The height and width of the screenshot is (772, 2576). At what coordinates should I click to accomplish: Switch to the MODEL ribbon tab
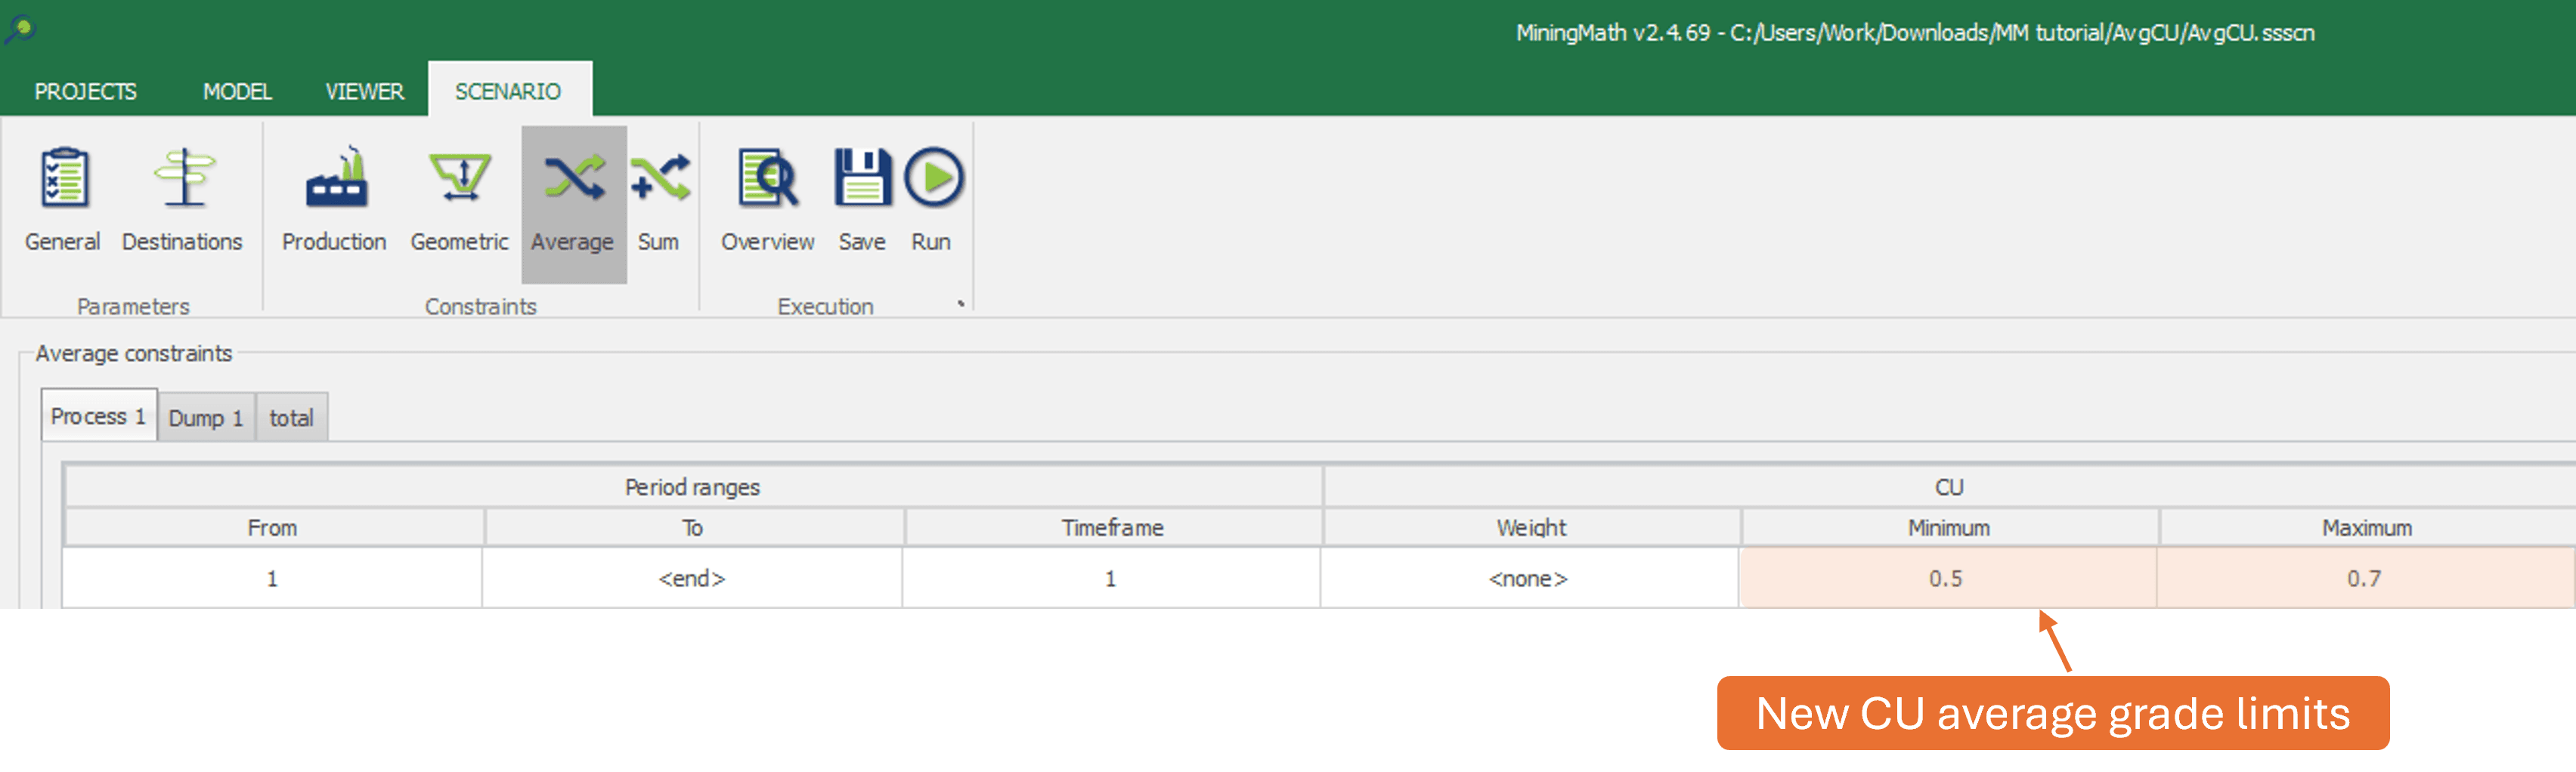coord(237,92)
